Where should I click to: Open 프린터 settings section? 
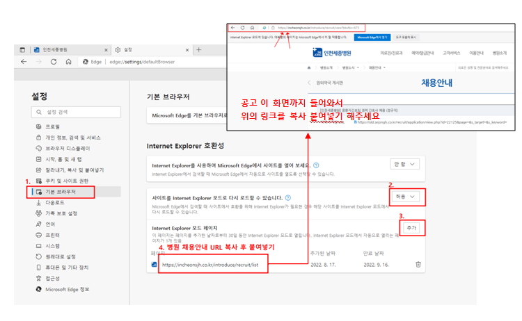[x=53, y=235]
